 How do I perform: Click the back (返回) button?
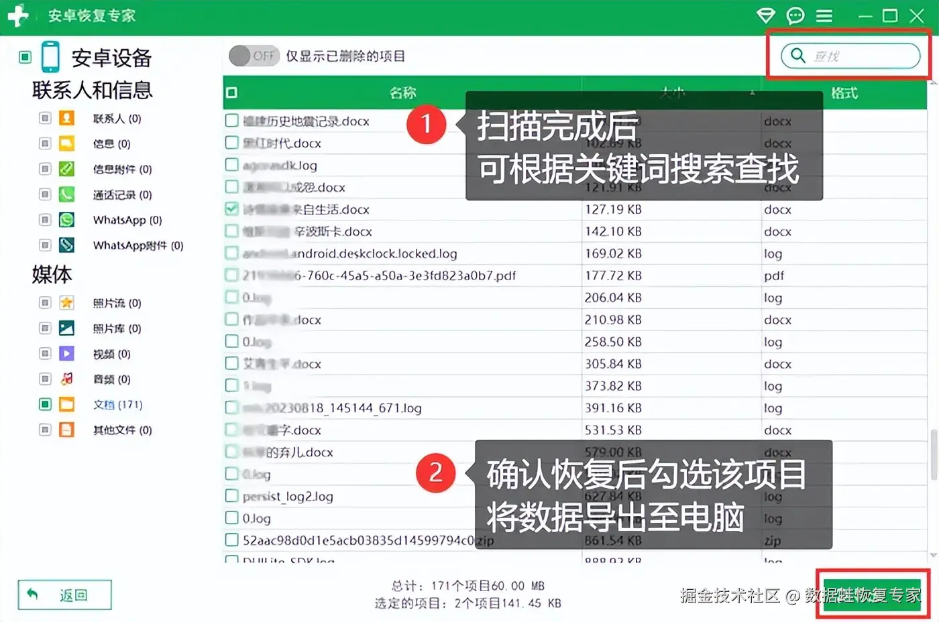pos(64,595)
